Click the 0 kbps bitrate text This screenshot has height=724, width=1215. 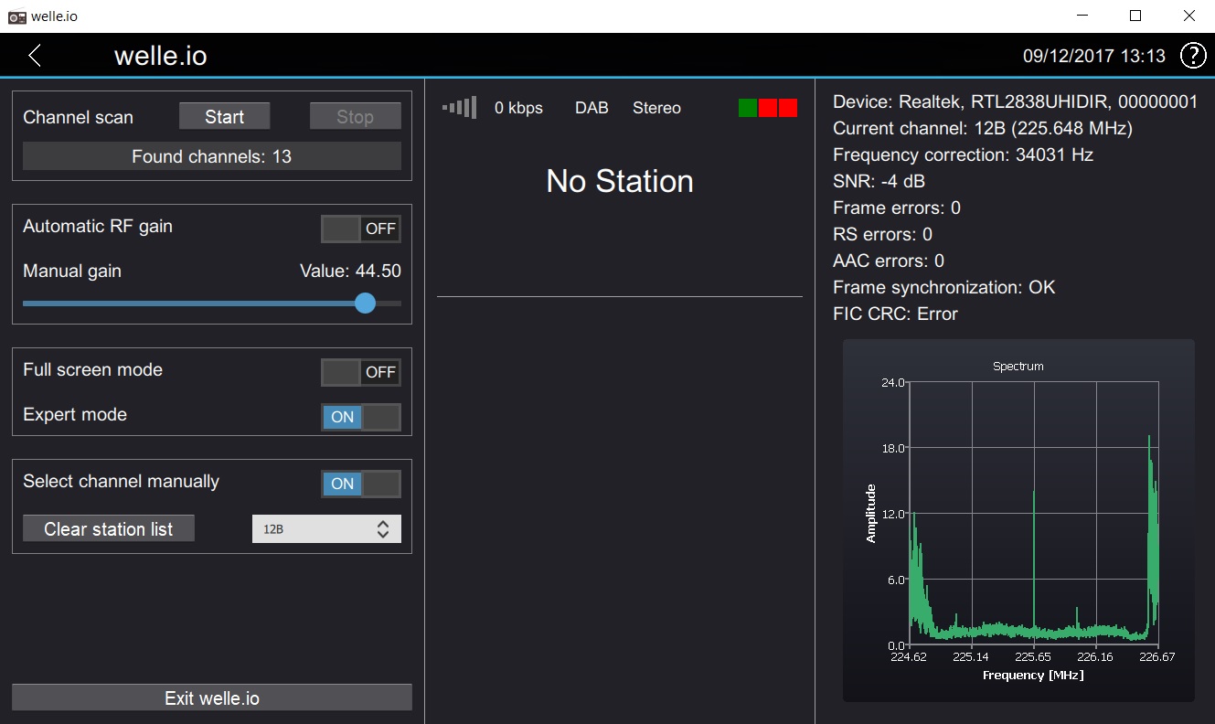[518, 108]
